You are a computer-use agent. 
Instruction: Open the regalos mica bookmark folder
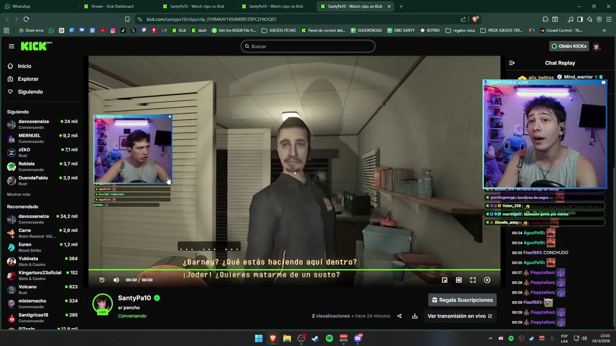[460, 30]
